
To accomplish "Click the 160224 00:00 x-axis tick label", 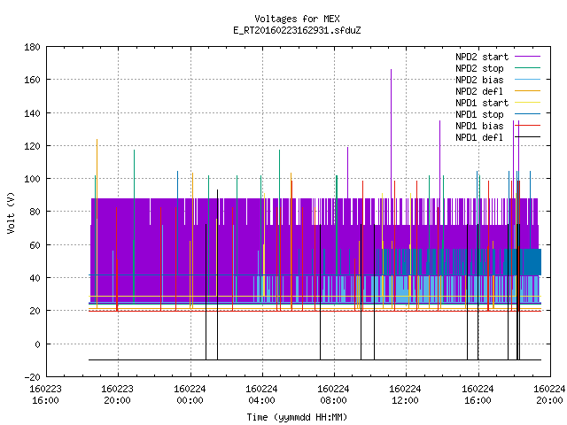I will tap(190, 395).
